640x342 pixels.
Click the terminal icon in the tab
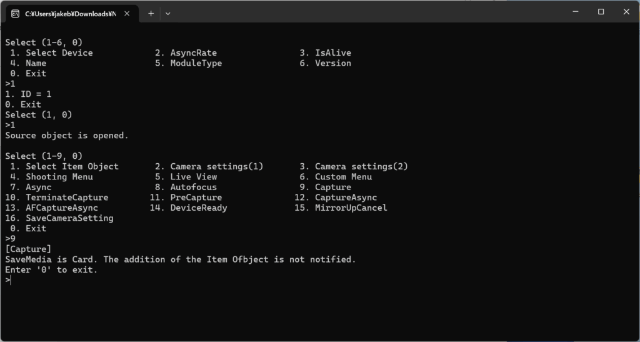[15, 13]
